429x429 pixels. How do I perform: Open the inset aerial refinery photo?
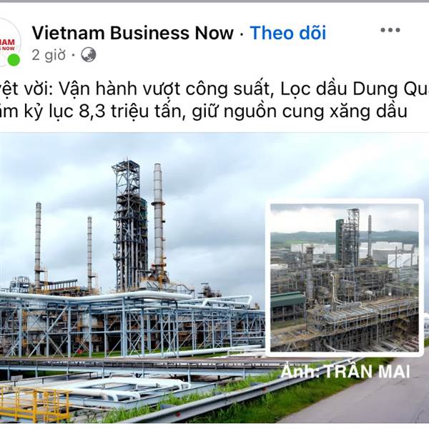(344, 277)
